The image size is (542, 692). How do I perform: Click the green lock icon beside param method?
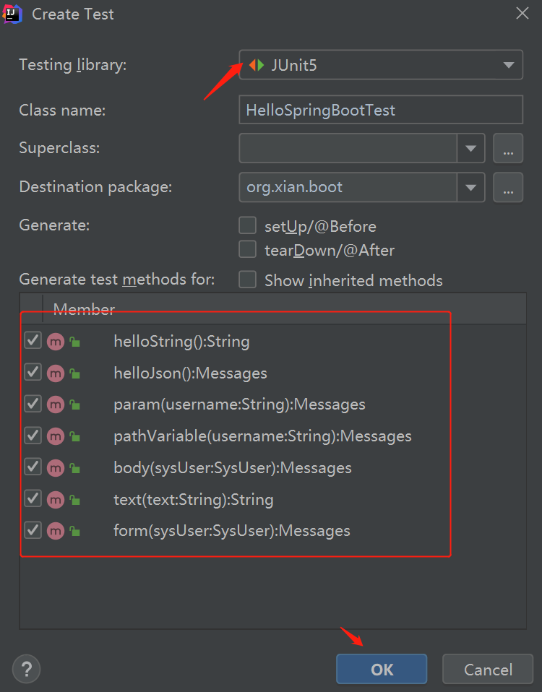[74, 405]
